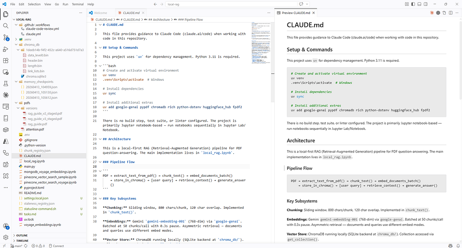462x248 pixels.
Task: Open Copilot chat icon in title bar
Action: [301, 4]
